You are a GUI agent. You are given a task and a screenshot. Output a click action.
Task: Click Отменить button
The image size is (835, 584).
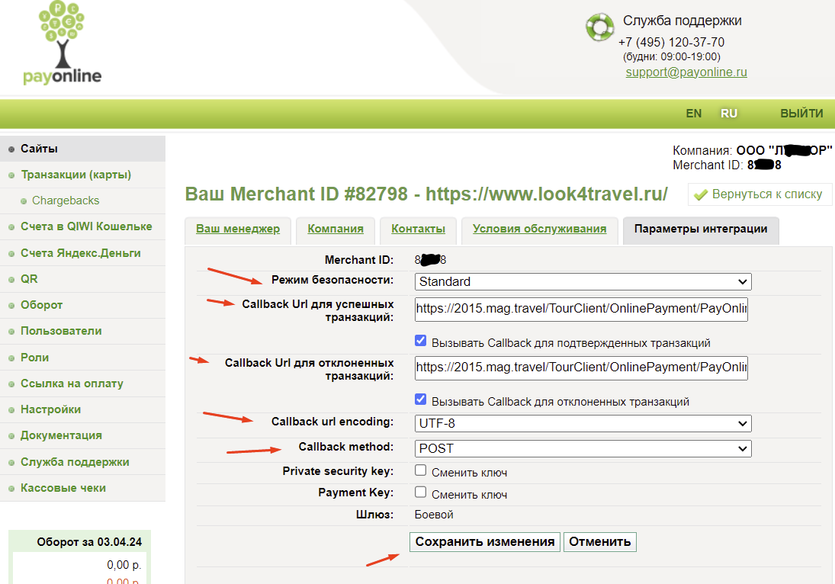[x=599, y=542]
